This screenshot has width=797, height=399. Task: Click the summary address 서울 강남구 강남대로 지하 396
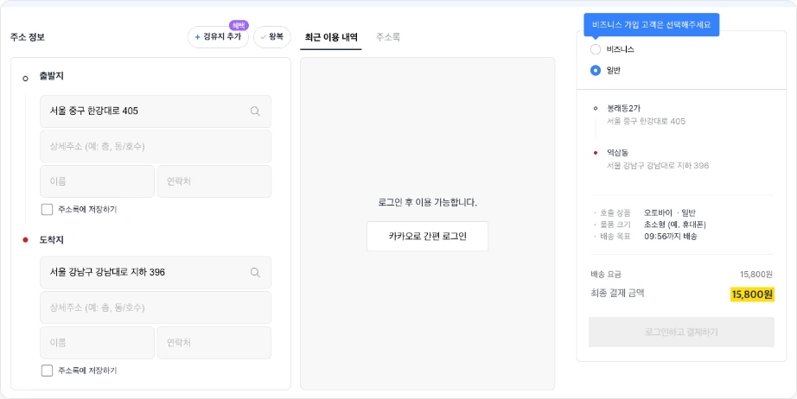tap(658, 166)
